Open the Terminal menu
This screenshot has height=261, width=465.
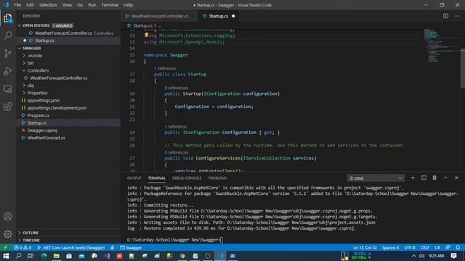[x=110, y=5]
